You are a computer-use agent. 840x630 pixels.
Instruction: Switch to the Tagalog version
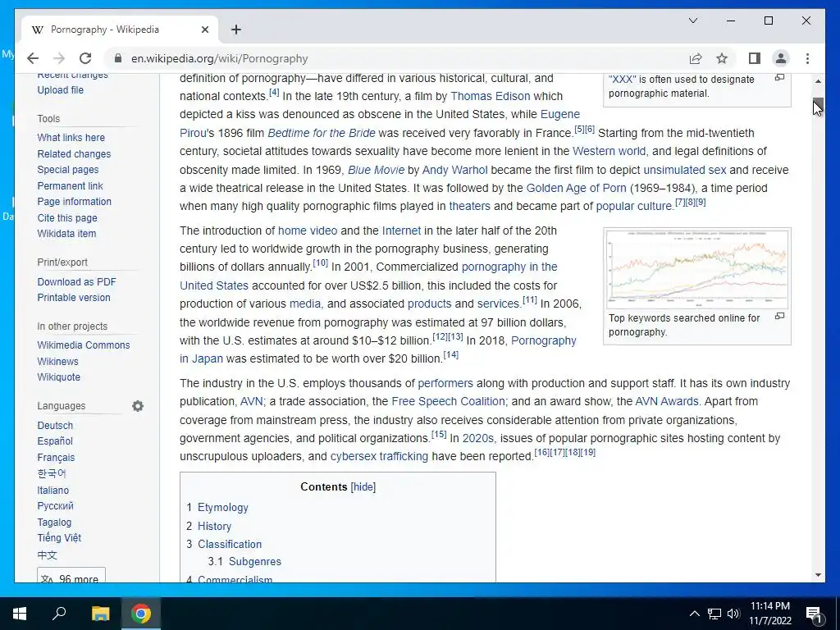[54, 523]
